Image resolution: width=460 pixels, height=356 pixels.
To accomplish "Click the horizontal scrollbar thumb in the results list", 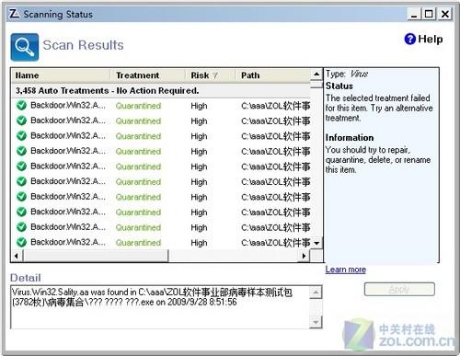I will tap(96, 256).
